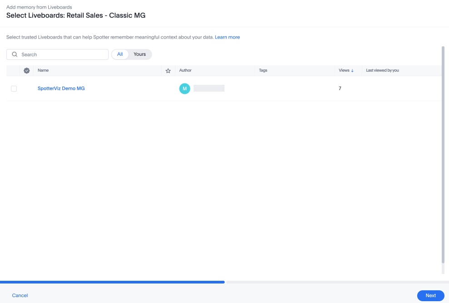Viewport: 449px width, 303px height.
Task: Select the All filter toggle
Action: click(x=120, y=54)
